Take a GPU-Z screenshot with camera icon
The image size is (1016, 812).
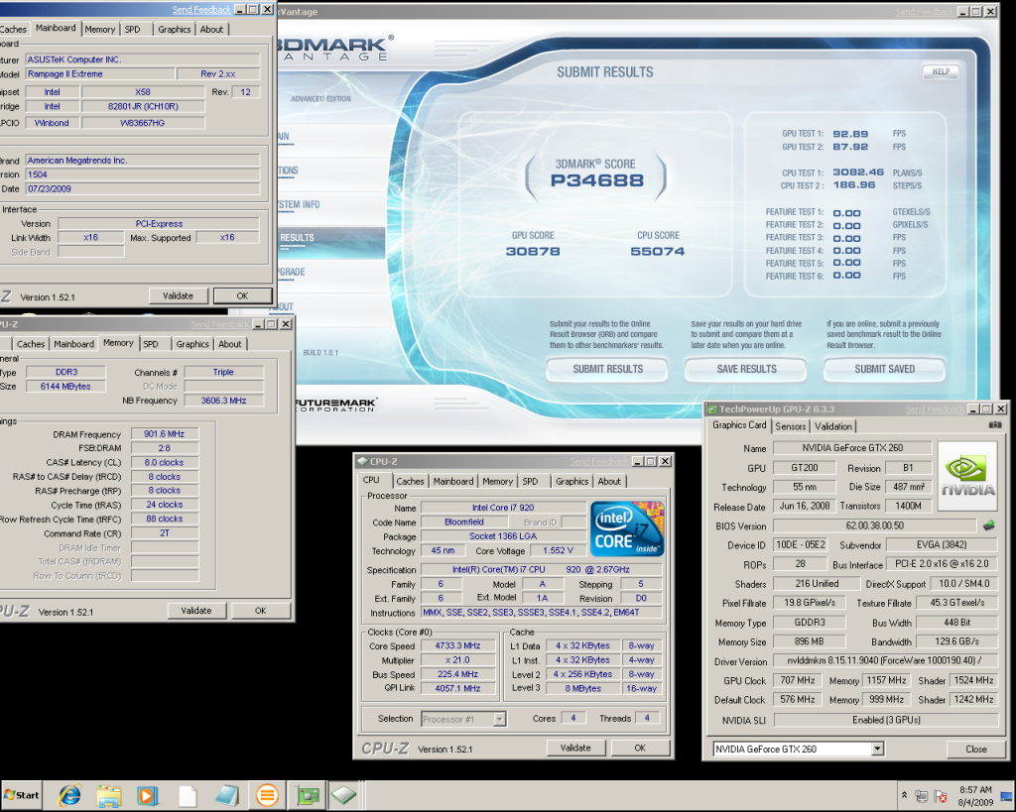click(x=995, y=425)
